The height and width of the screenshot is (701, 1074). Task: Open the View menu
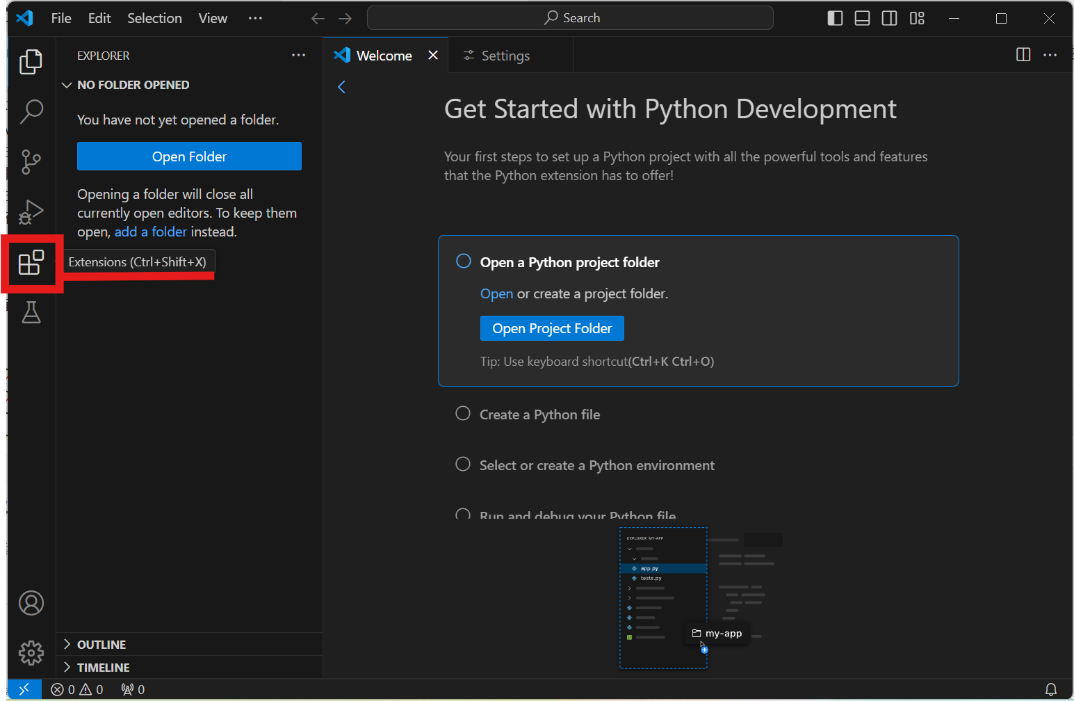click(x=213, y=18)
